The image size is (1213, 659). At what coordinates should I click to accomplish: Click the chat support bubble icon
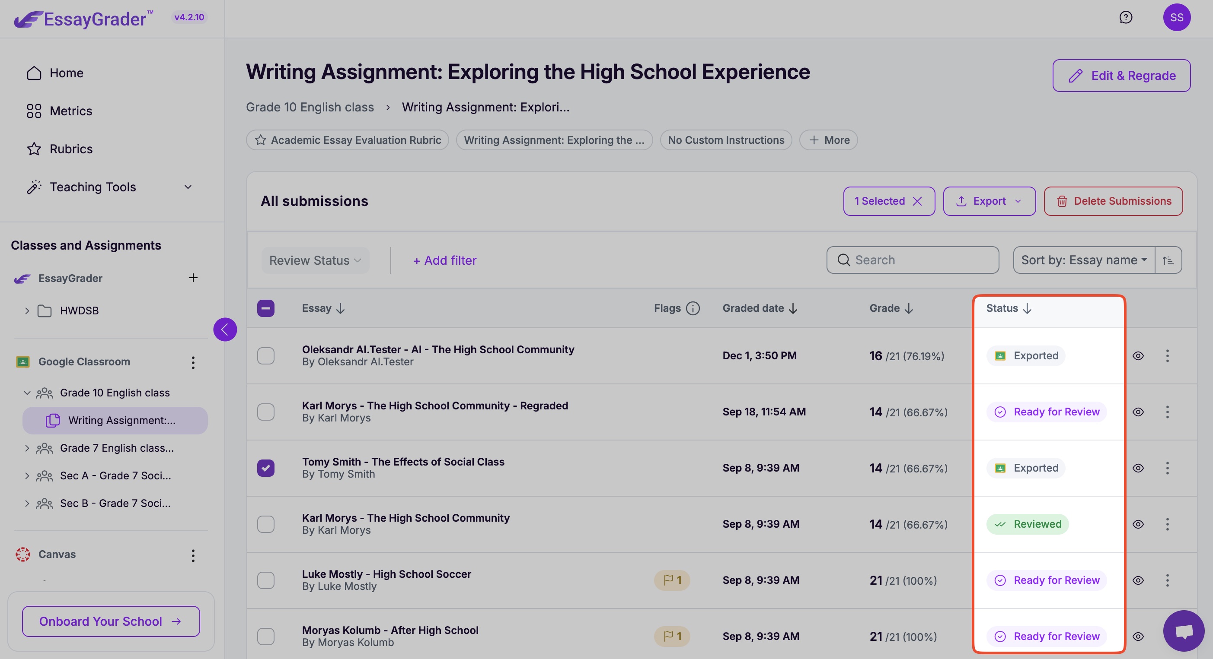(x=1183, y=630)
